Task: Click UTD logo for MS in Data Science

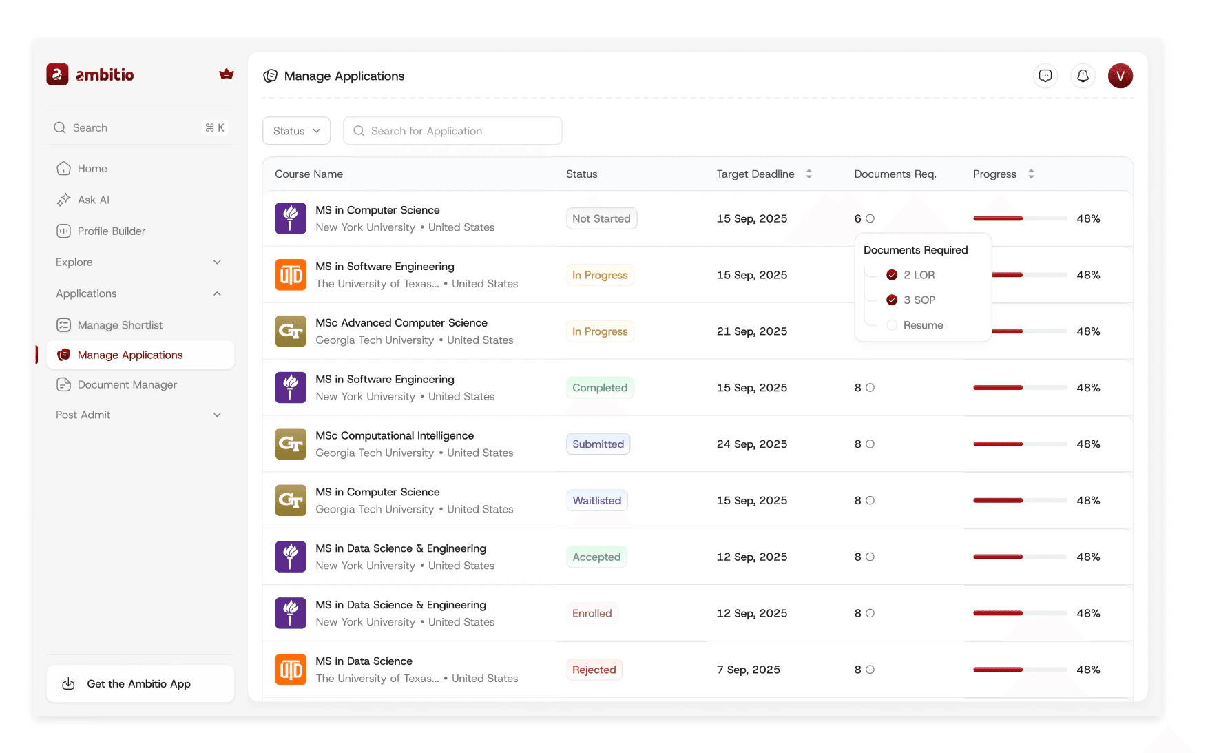Action: pos(291,670)
